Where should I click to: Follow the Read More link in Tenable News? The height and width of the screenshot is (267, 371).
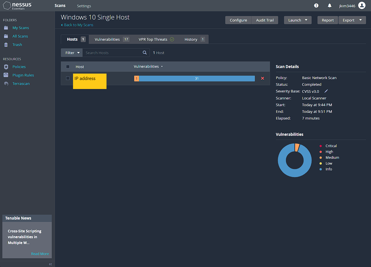tap(40, 254)
